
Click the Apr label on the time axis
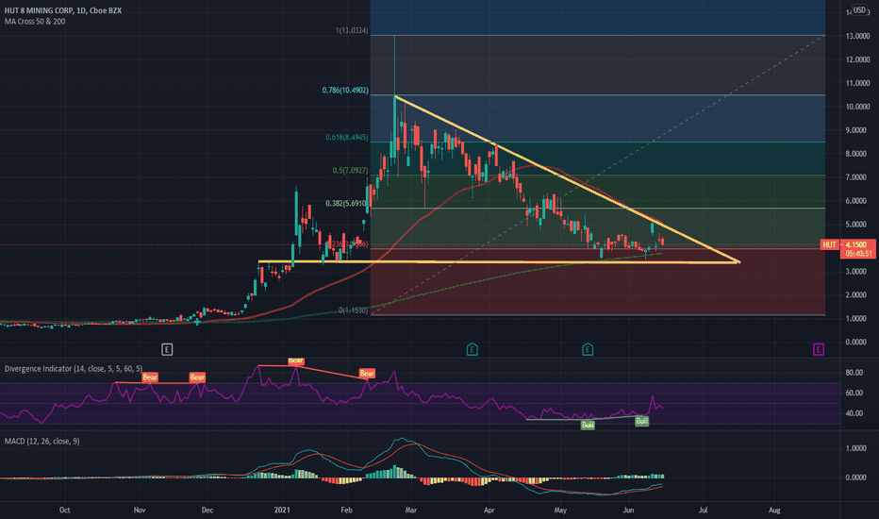(489, 510)
